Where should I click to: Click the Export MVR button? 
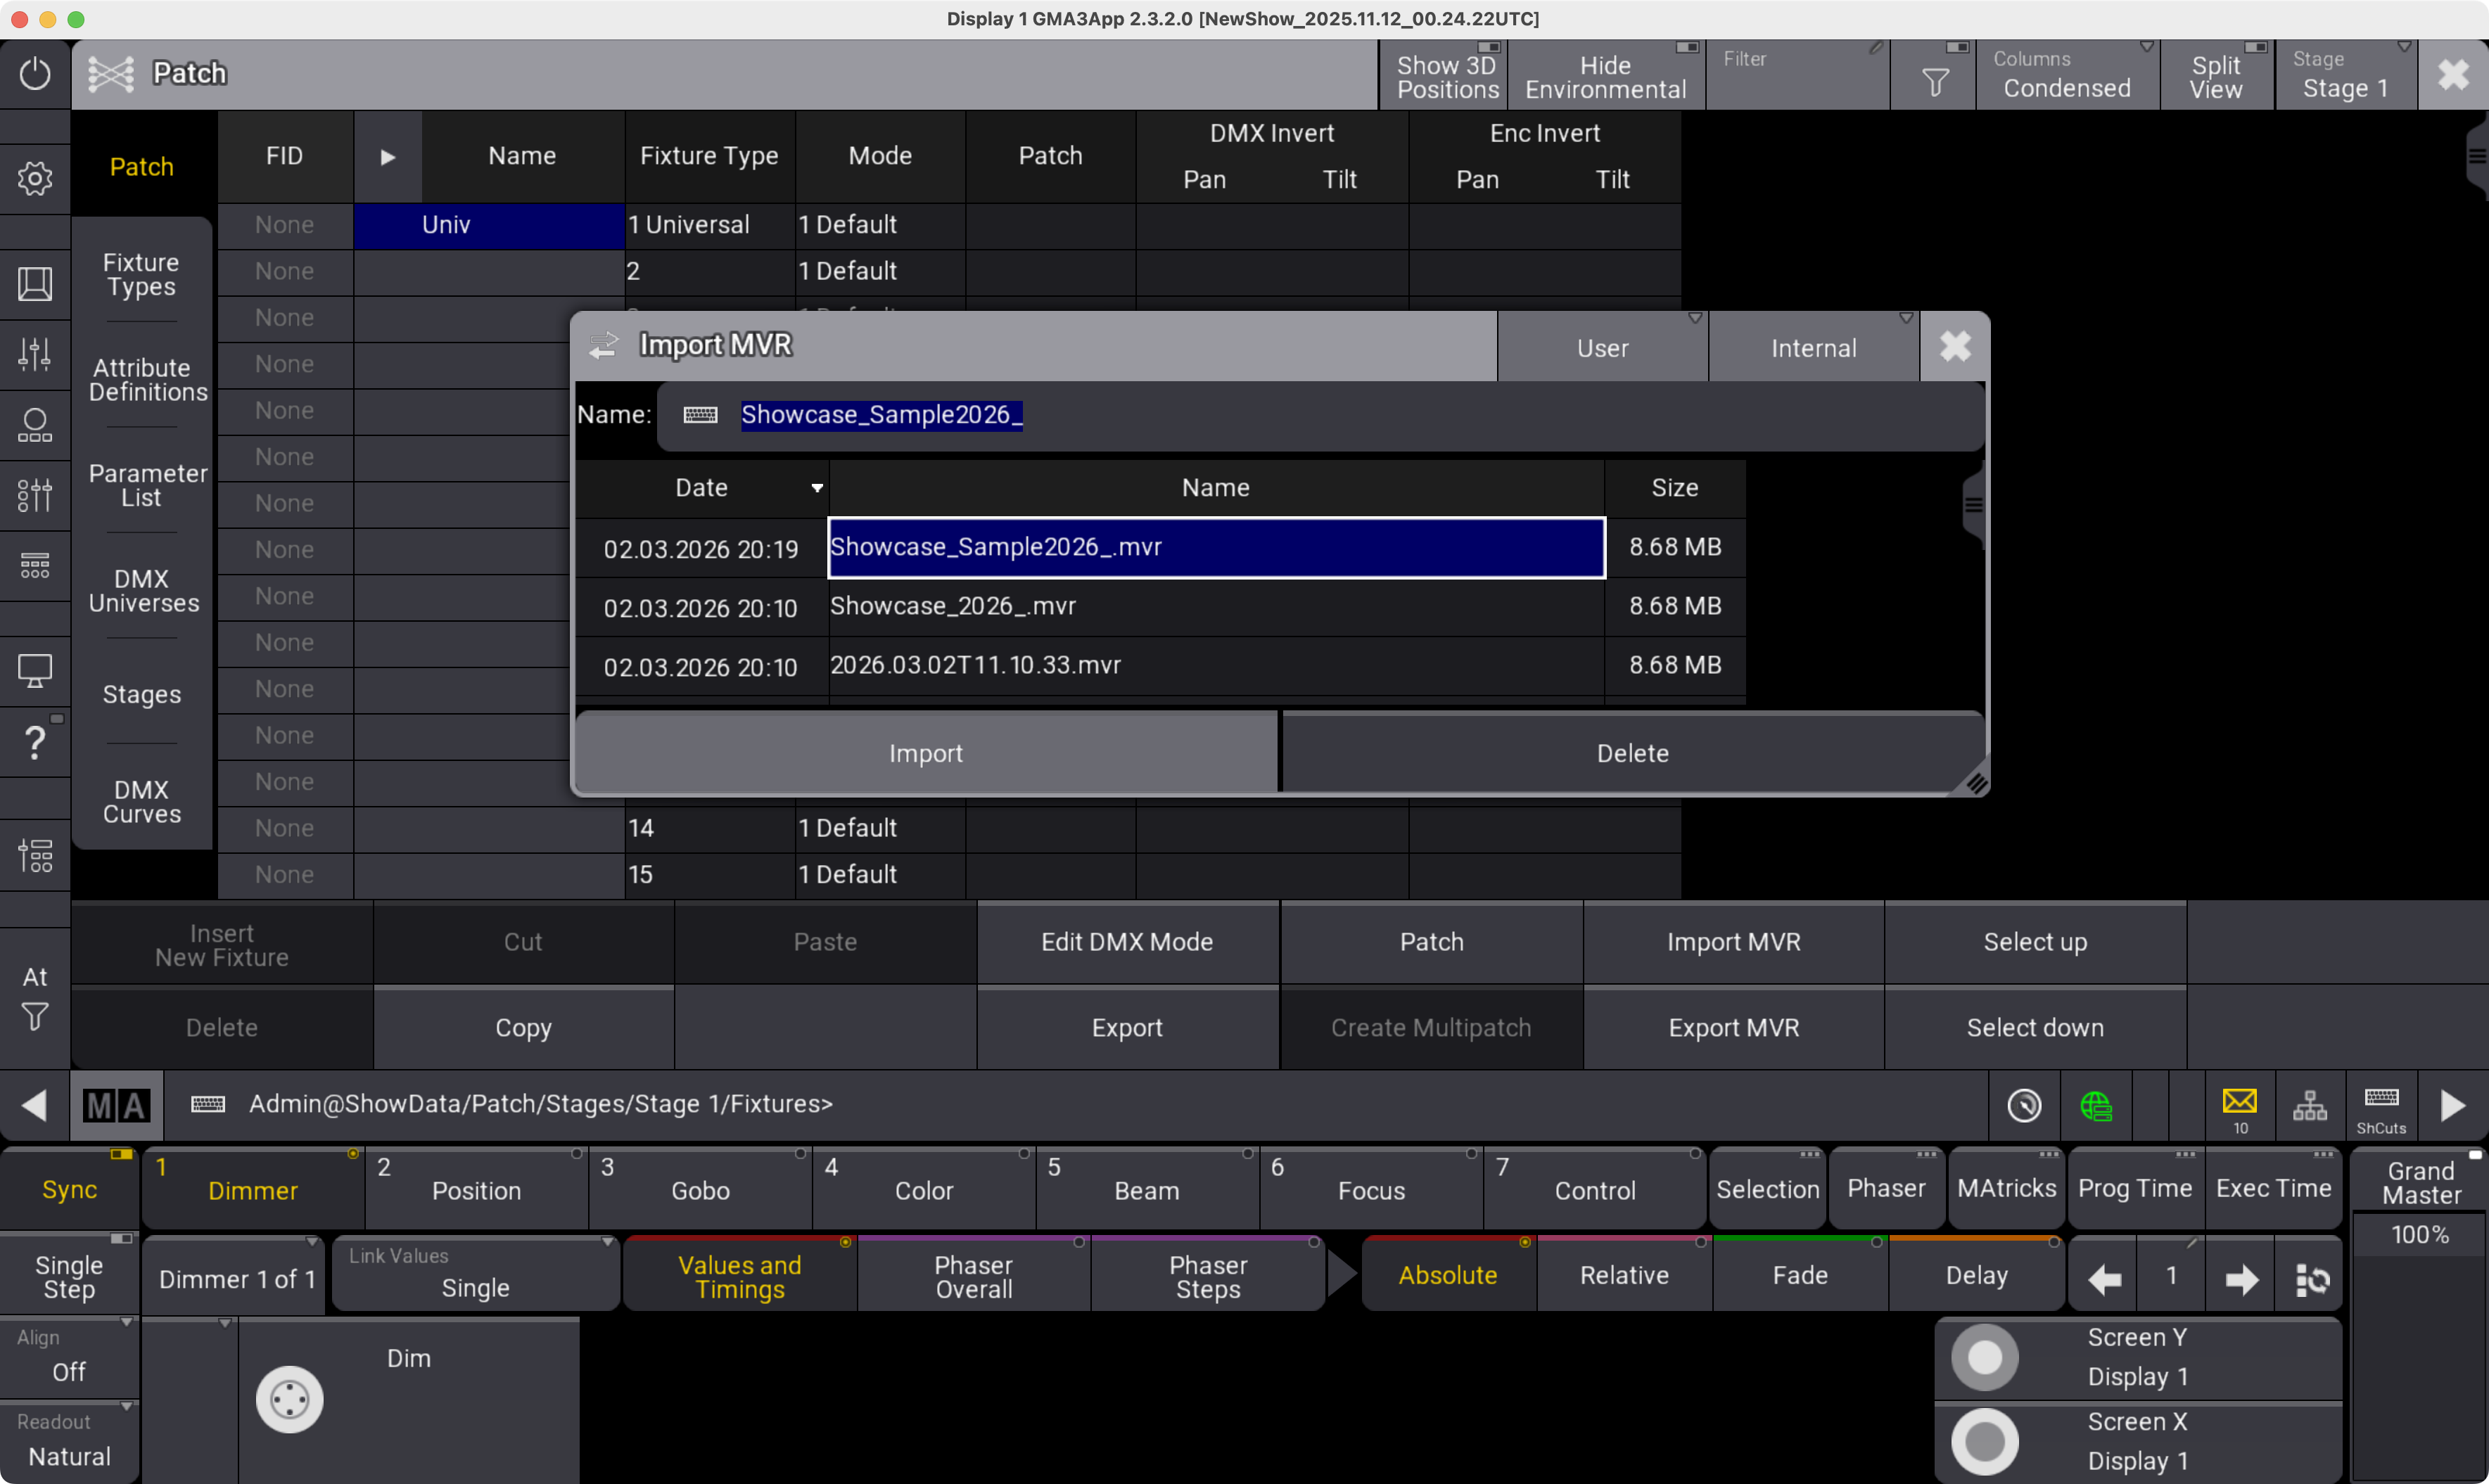point(1733,1027)
